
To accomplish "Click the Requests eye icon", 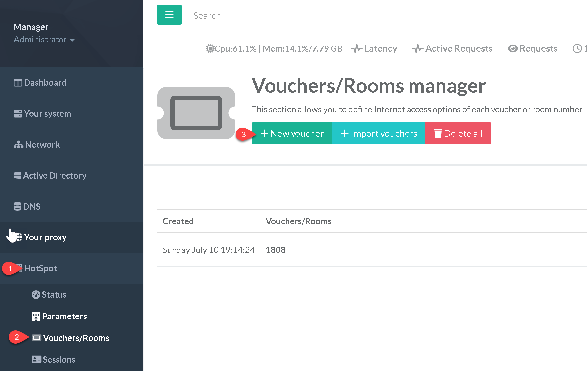I will [x=513, y=48].
